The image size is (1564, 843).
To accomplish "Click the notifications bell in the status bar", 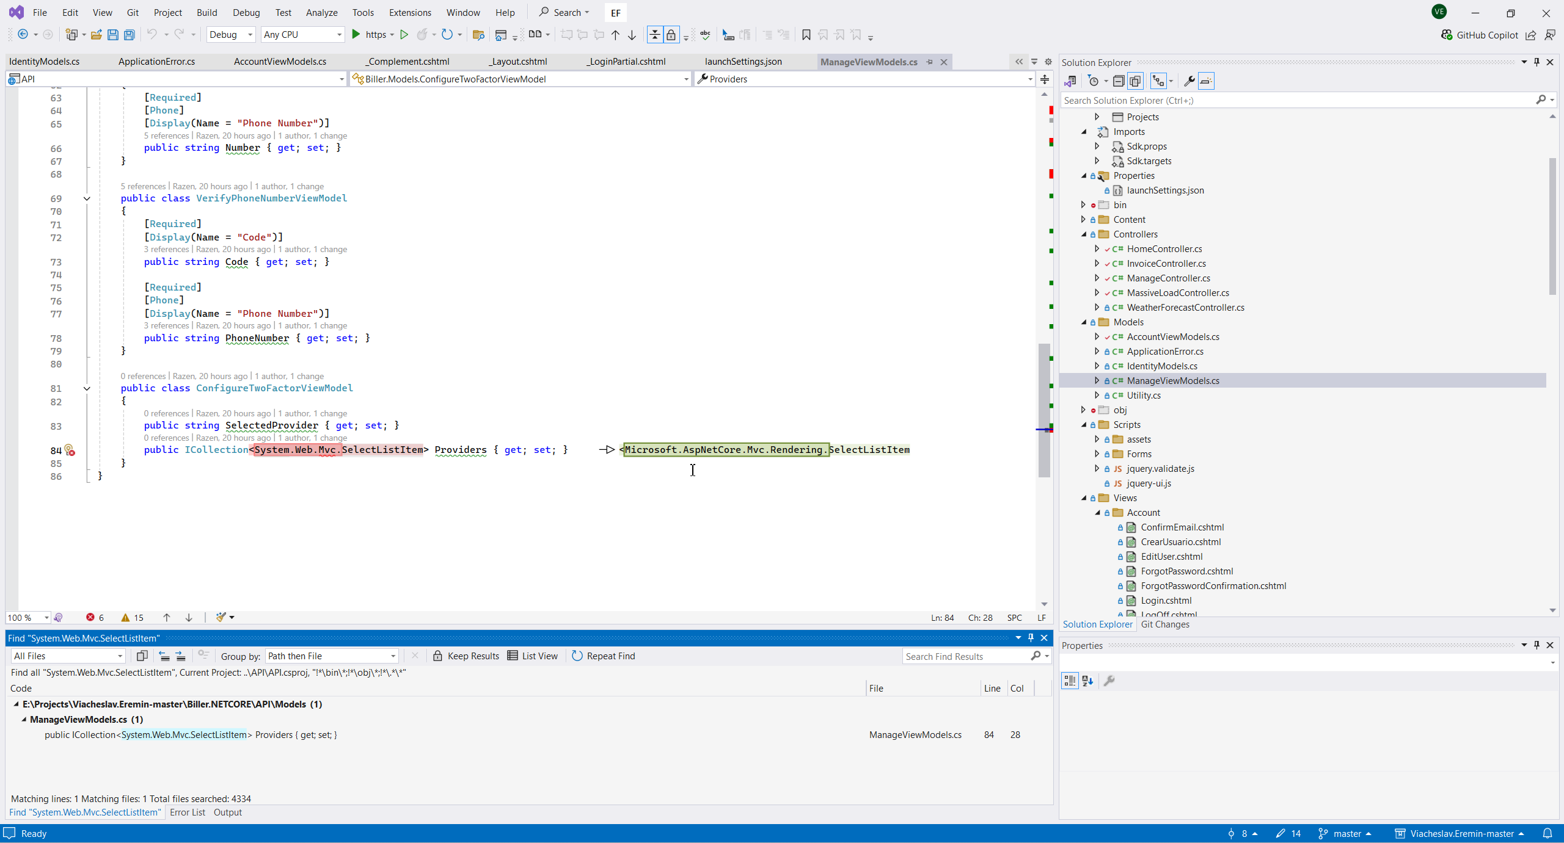I will [1548, 833].
